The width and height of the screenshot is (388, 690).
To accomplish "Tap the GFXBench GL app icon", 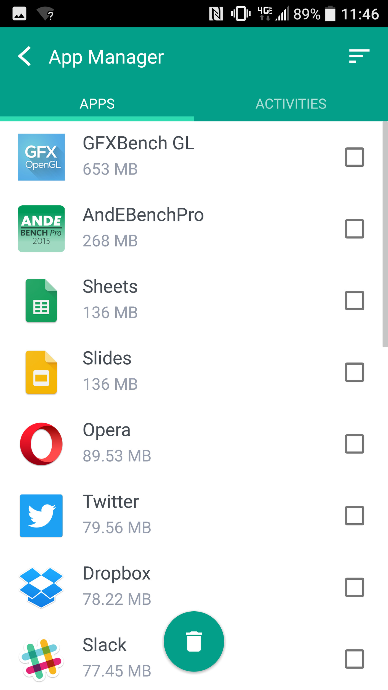I will [41, 157].
